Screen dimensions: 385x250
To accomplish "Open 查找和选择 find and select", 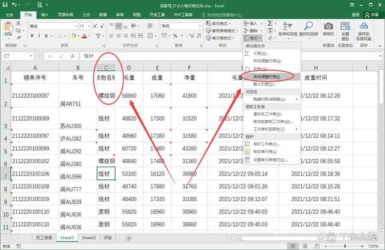I will click(309, 29).
